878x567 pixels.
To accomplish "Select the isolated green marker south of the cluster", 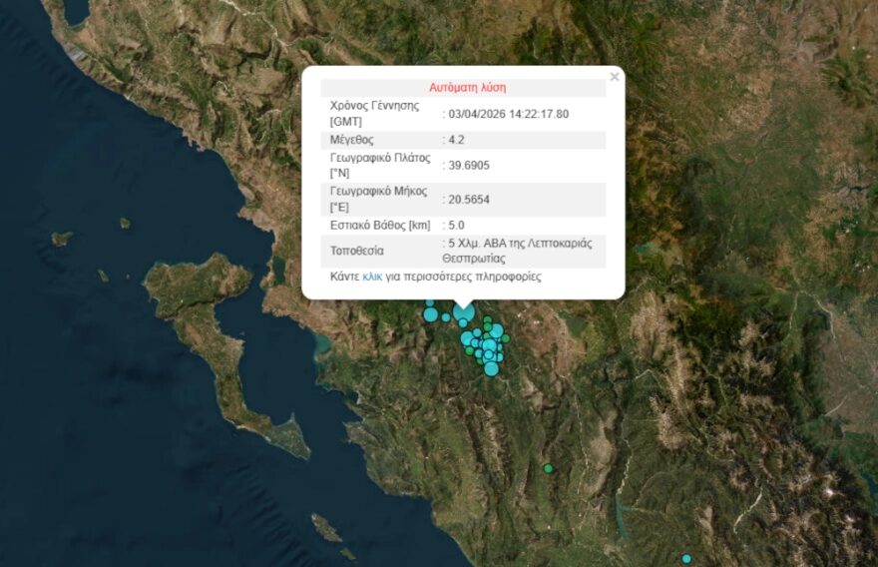I will (548, 468).
